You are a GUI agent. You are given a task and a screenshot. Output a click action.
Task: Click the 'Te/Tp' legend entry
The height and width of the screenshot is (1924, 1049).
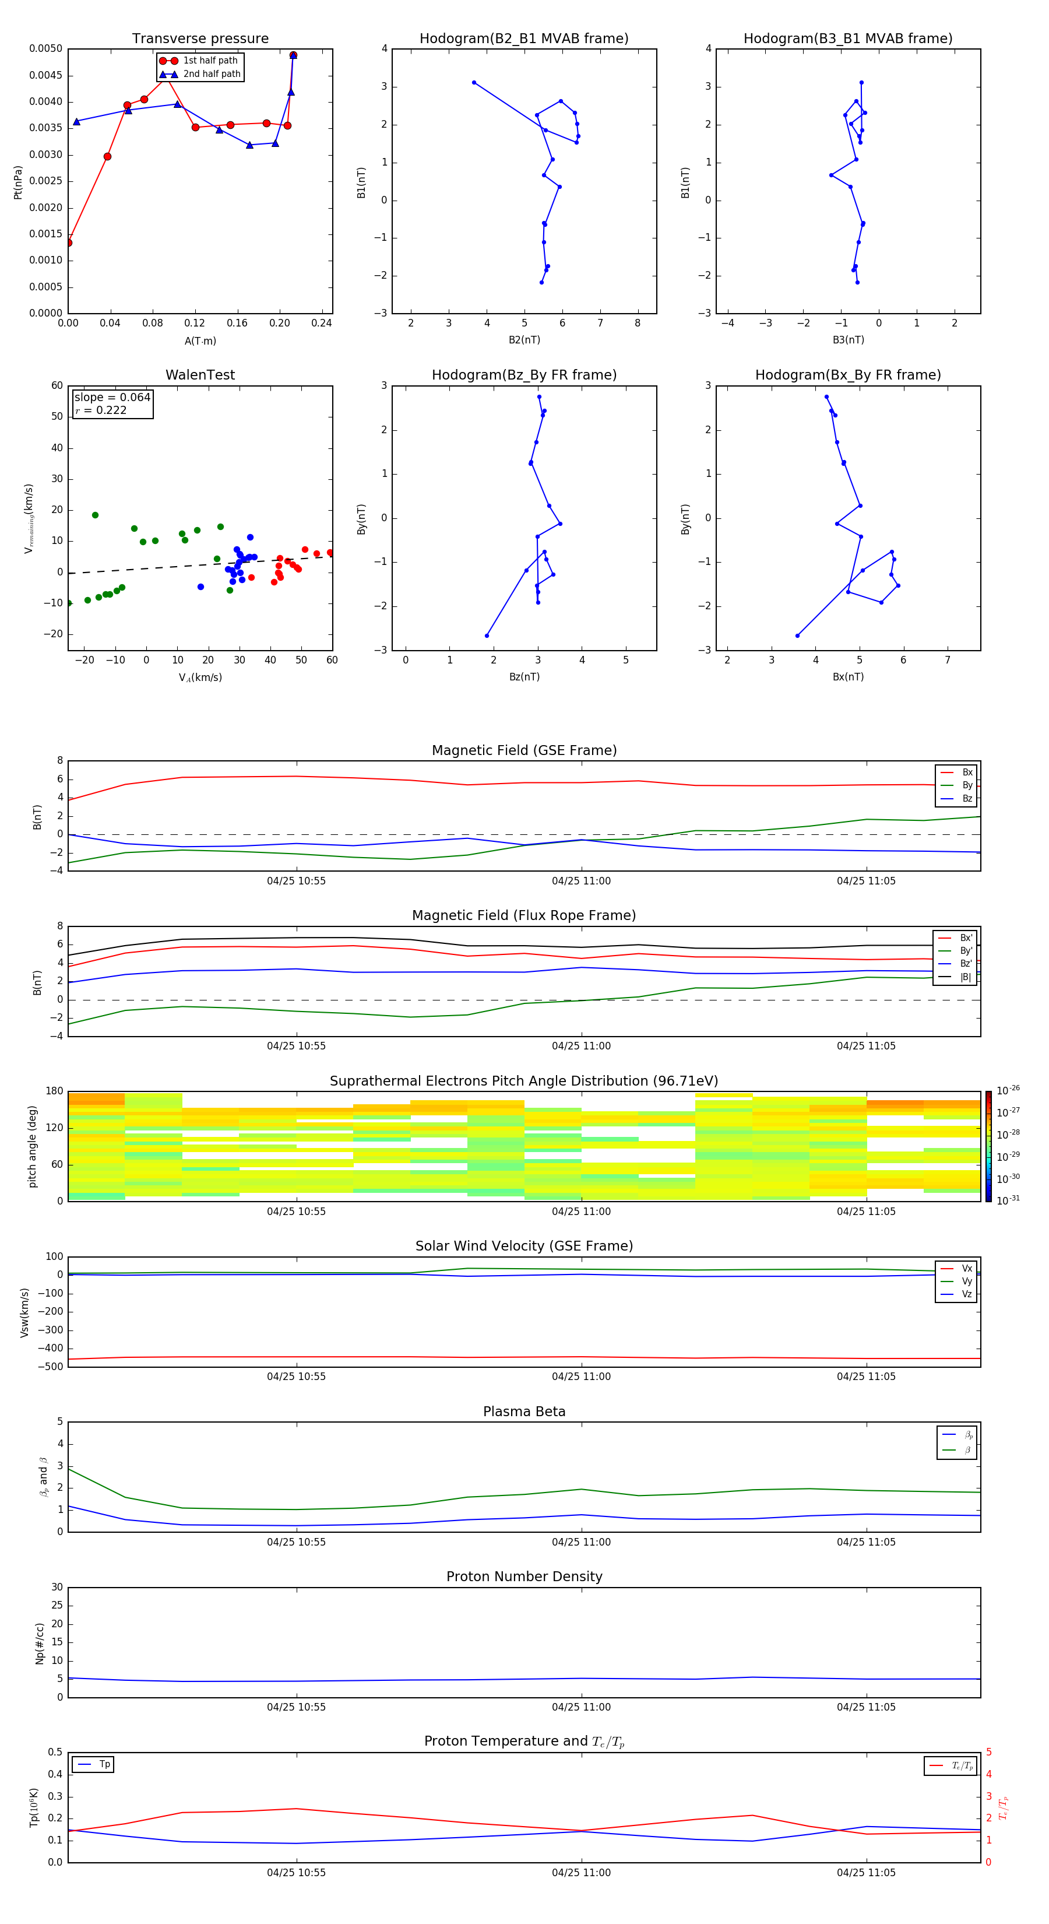951,1765
